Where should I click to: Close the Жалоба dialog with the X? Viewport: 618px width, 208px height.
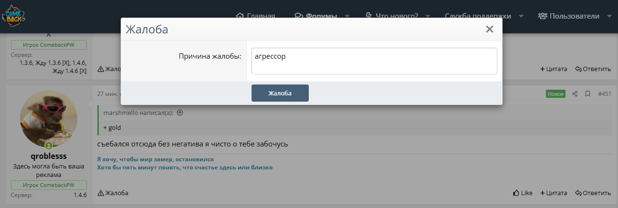489,30
